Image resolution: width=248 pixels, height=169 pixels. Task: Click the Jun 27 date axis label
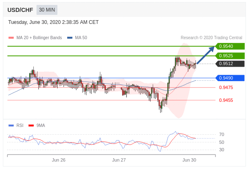(119, 160)
